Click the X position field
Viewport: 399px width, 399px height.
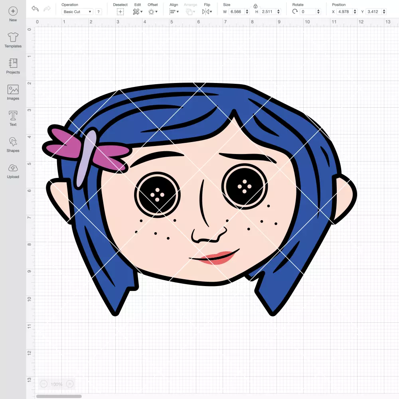[x=345, y=12]
